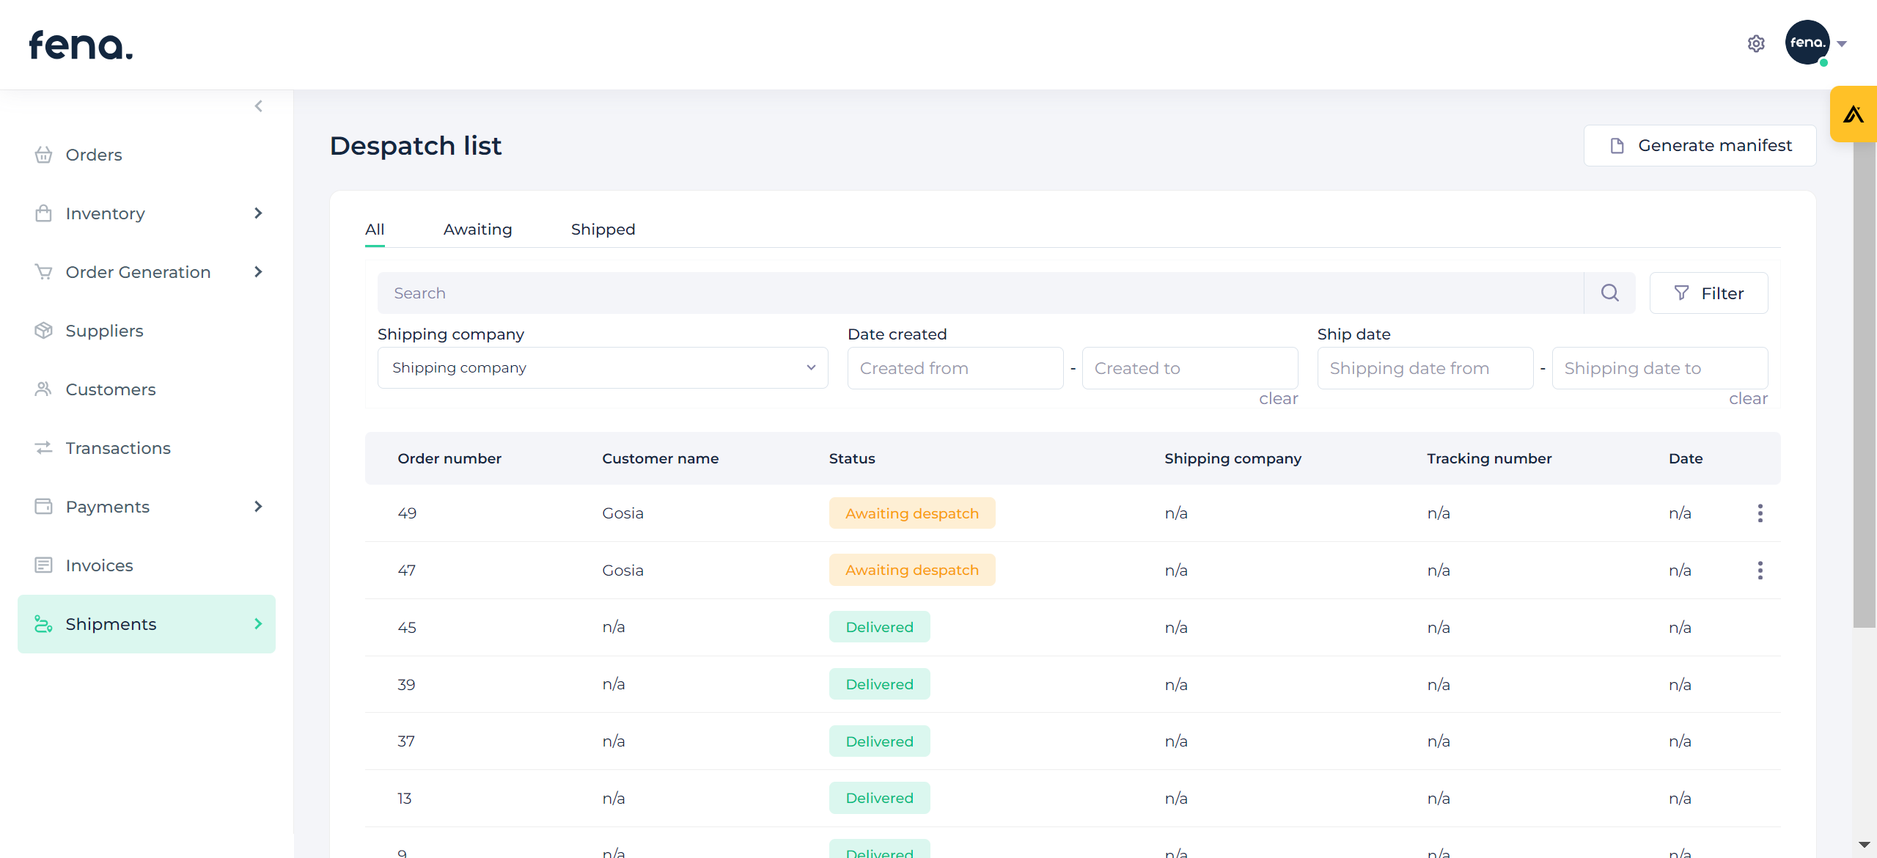
Task: Switch to the Shipped tab
Action: pos(603,230)
